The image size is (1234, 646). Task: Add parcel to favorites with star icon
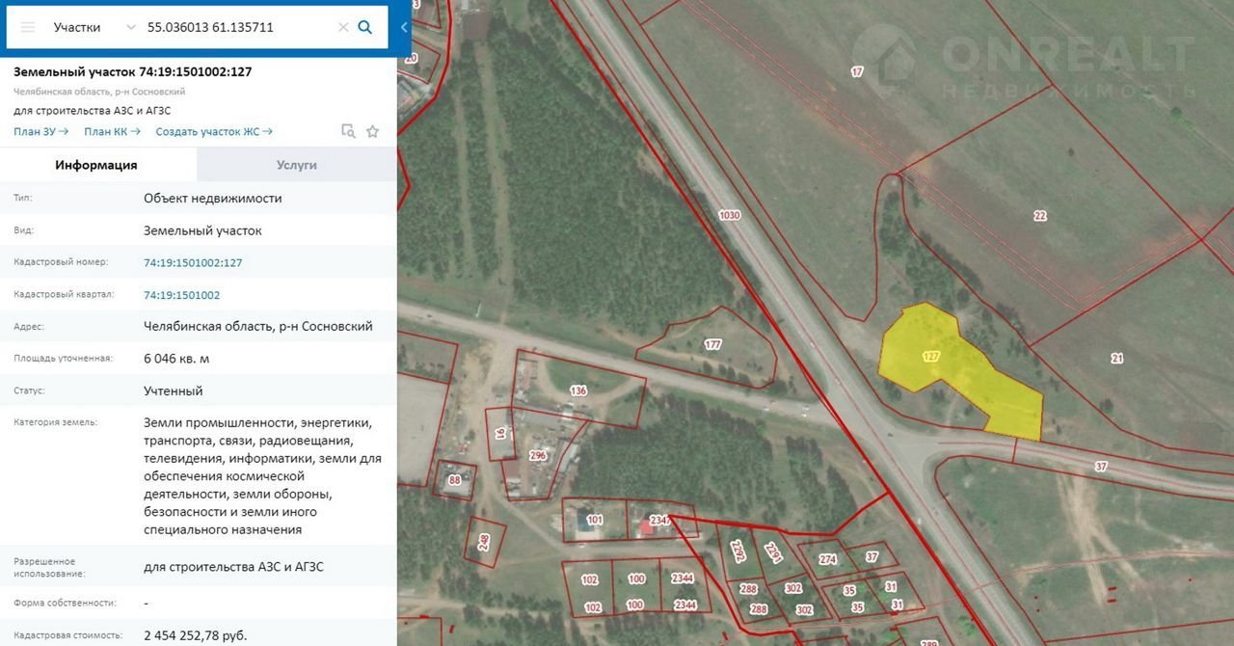372,131
